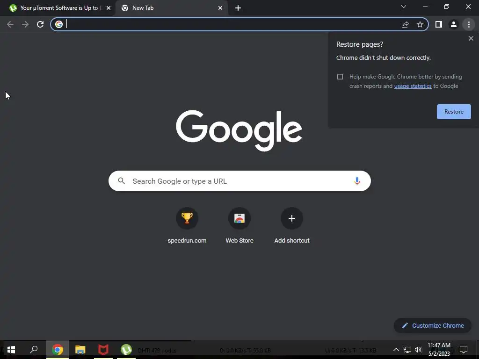Open the usage statistics link
Screen dimensions: 479x359
[x=413, y=86]
